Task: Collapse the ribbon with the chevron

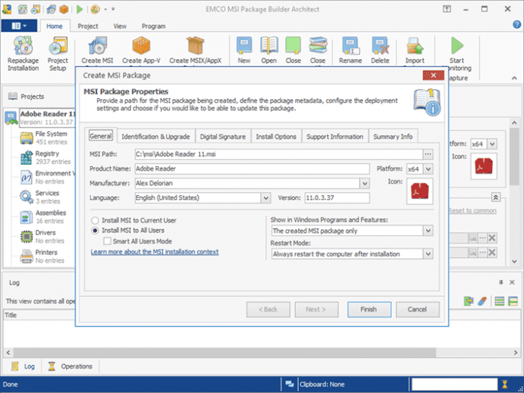Action: point(515,78)
